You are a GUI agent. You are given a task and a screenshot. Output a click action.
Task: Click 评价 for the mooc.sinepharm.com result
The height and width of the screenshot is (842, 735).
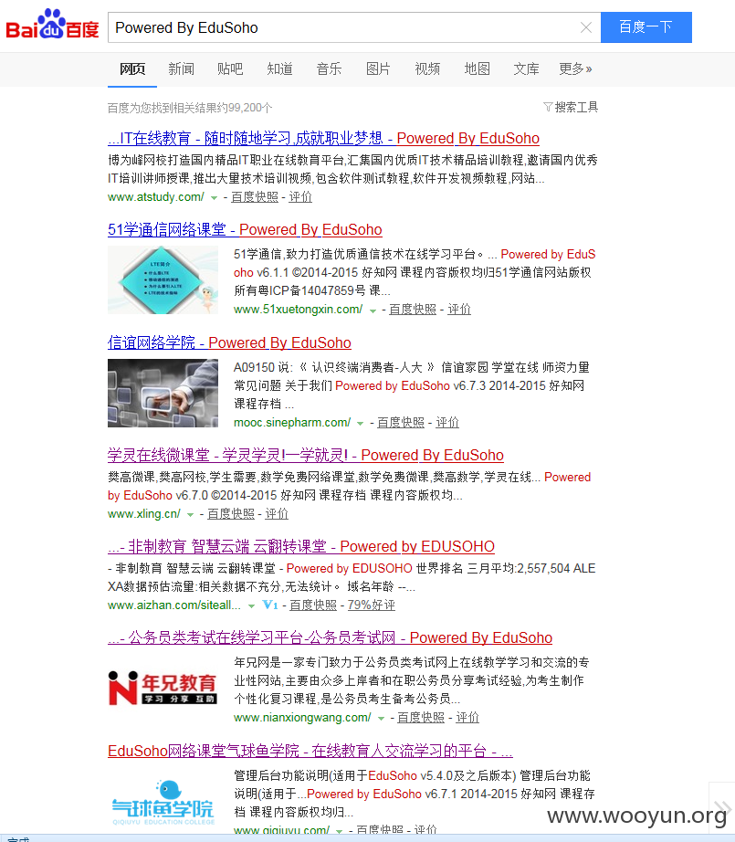pos(447,423)
